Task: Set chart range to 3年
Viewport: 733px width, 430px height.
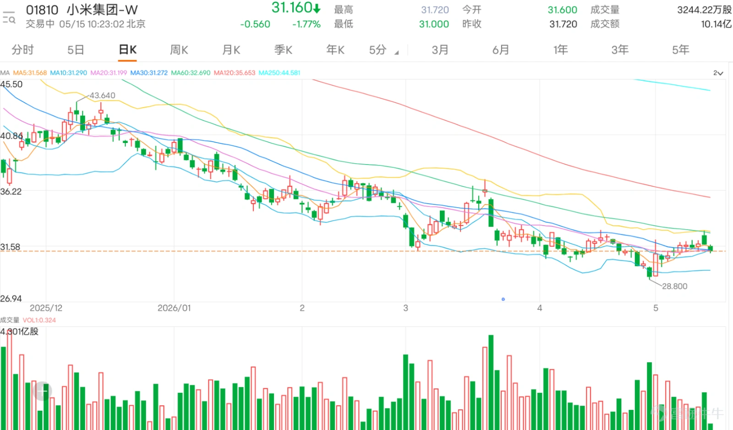Action: coord(620,50)
